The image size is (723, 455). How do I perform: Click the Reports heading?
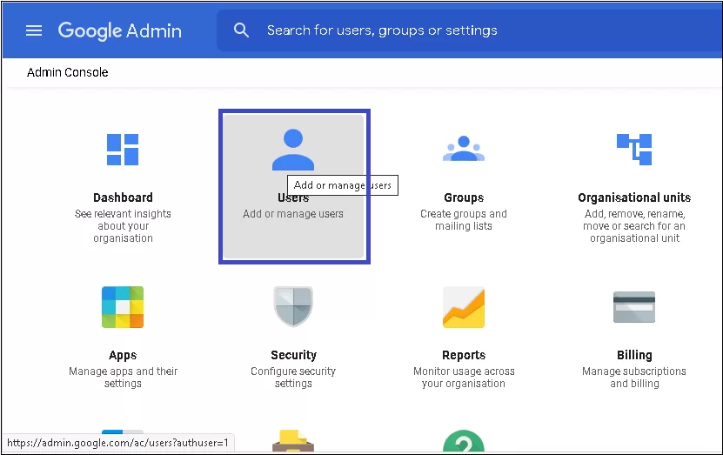(464, 355)
